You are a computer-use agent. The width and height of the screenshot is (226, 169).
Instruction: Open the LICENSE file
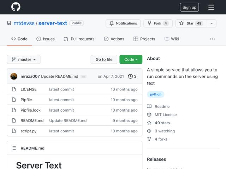click(x=29, y=89)
